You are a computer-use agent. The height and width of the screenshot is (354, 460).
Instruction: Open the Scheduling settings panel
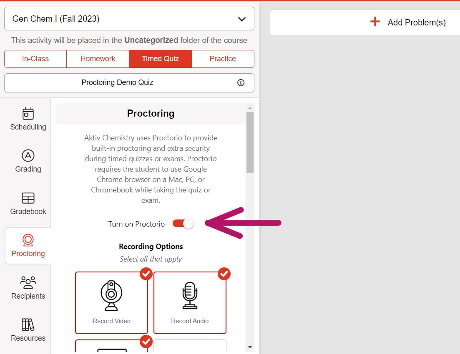coord(28,120)
